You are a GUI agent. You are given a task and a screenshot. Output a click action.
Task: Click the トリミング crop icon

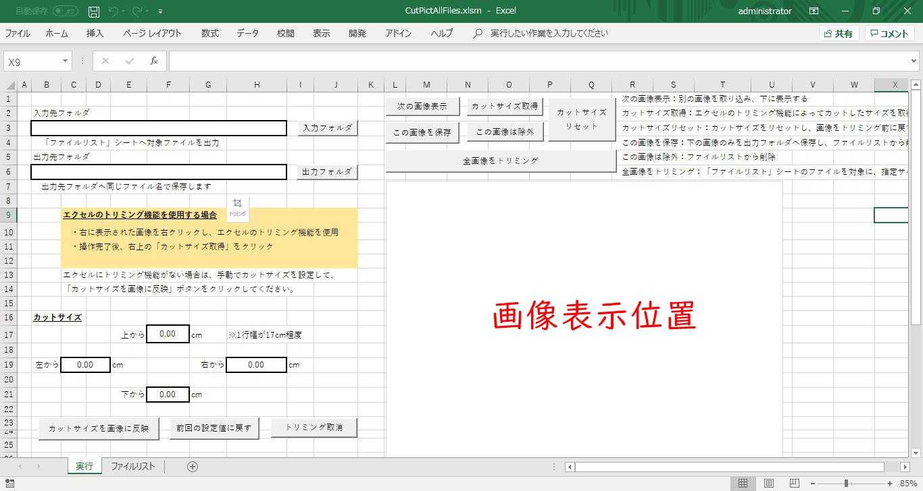point(237,208)
